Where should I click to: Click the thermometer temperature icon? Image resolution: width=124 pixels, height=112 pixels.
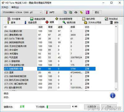(46, 12)
